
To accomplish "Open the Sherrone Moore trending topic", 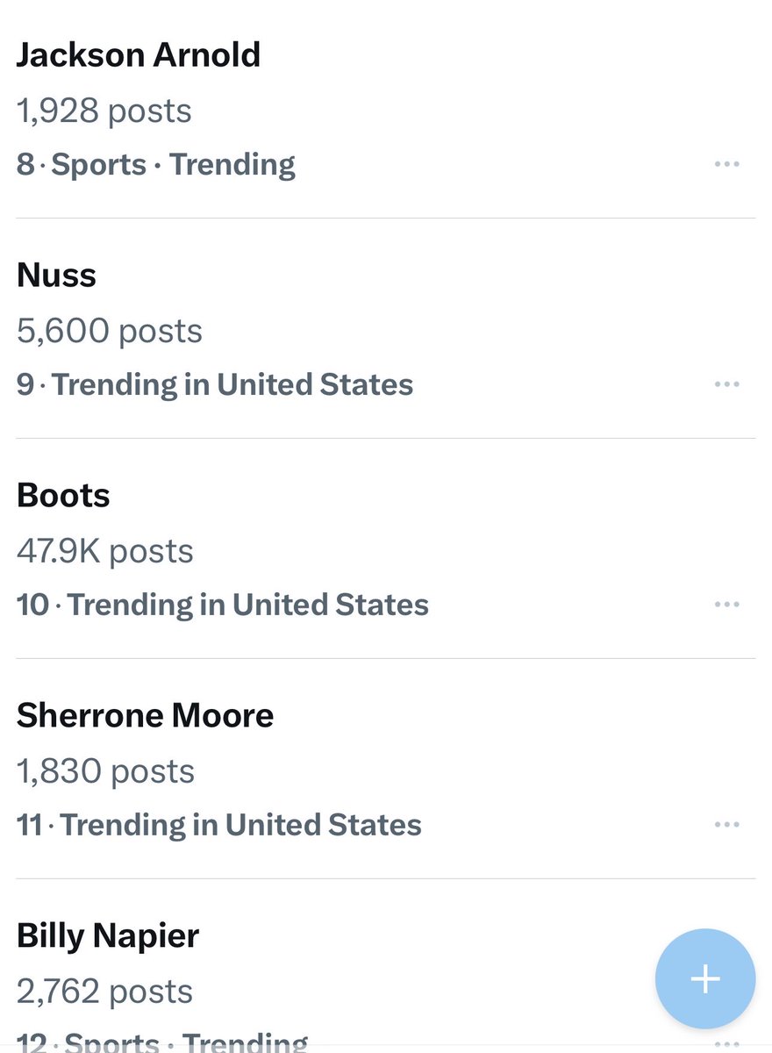I will click(146, 716).
